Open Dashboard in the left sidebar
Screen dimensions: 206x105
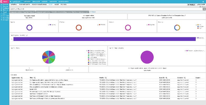5,8
